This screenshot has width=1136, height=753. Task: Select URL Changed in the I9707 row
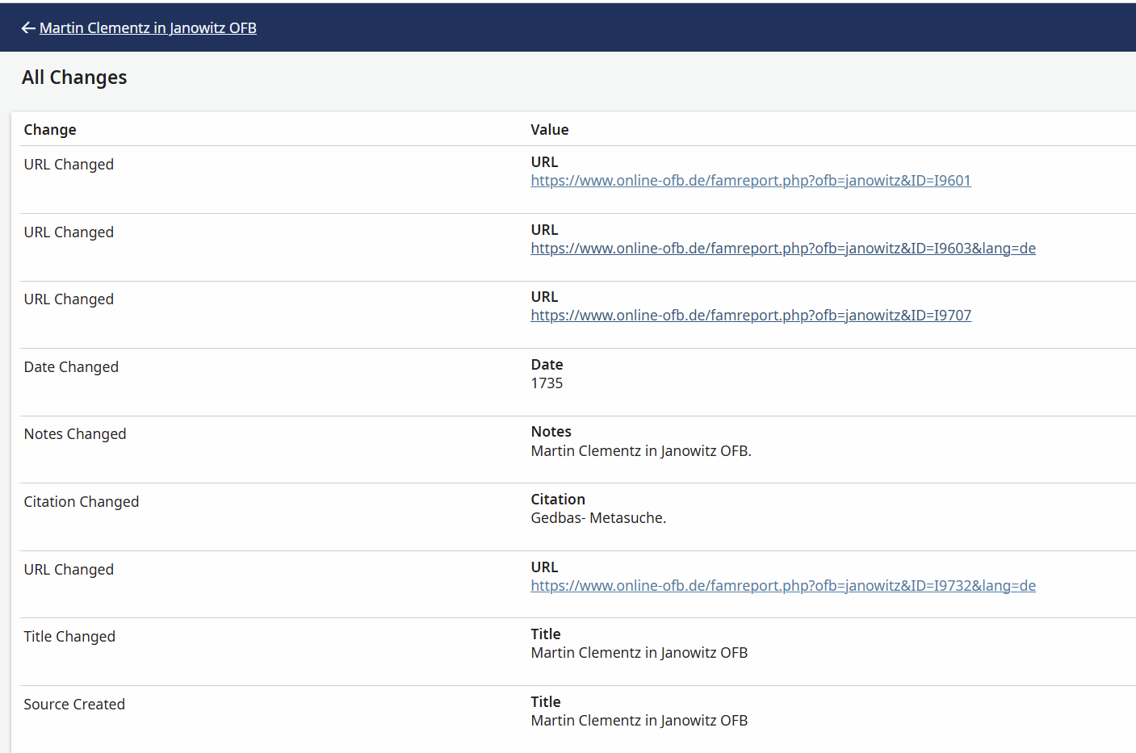point(69,299)
